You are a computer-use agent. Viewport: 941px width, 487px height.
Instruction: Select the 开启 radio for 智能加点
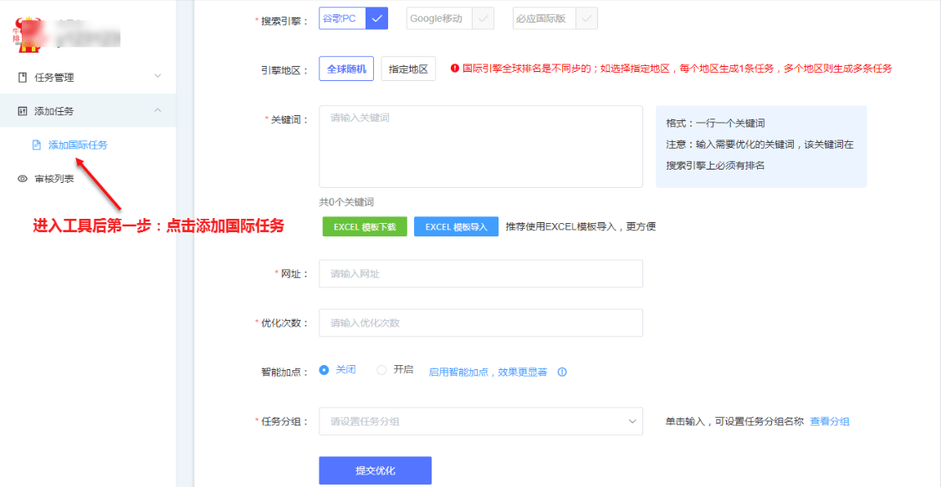(381, 370)
